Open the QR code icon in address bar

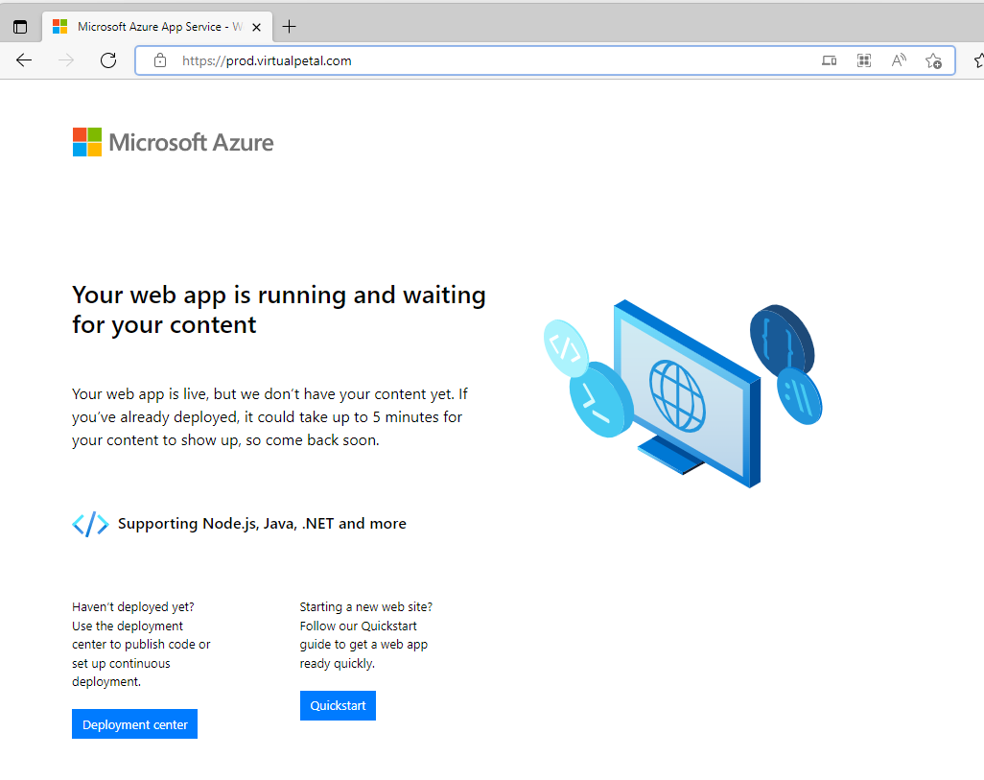point(863,60)
